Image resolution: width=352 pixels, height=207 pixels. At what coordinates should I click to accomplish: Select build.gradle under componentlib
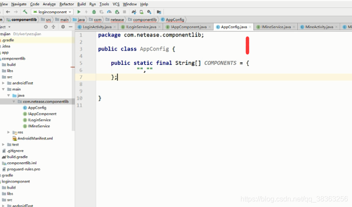click(x=15, y=157)
